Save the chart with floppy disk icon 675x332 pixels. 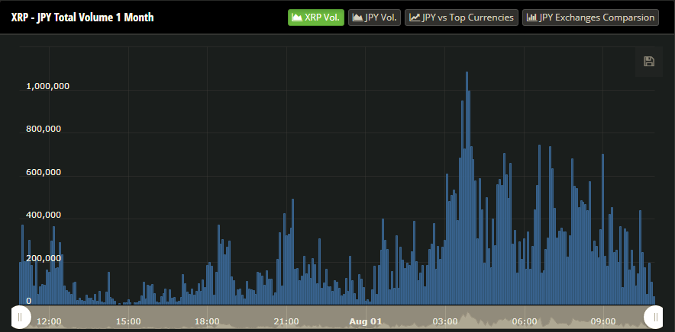click(x=649, y=62)
